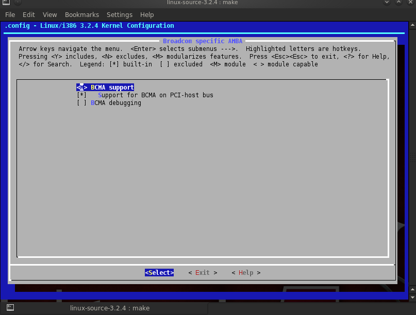Open the Edit menu

(29, 15)
